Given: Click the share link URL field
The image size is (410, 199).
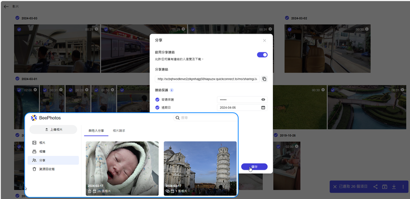Looking at the screenshot, I should [x=207, y=79].
